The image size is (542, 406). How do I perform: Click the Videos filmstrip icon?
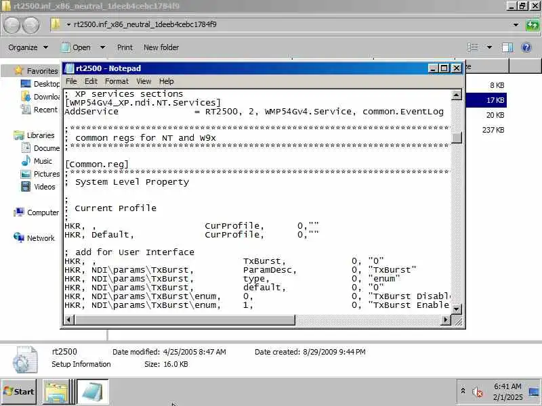pyautogui.click(x=26, y=187)
